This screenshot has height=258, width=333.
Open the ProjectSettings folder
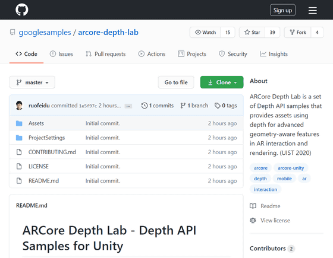point(47,138)
